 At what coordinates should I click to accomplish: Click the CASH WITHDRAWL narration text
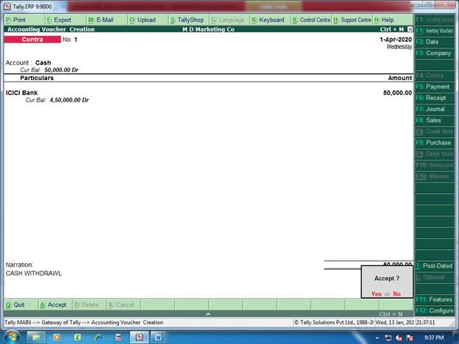click(x=34, y=273)
